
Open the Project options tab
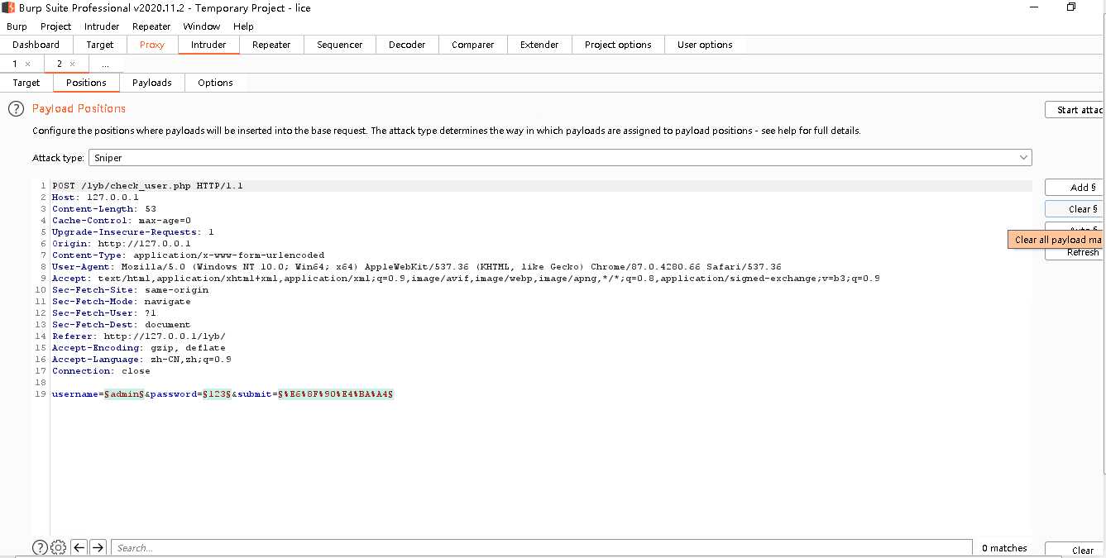coord(618,45)
